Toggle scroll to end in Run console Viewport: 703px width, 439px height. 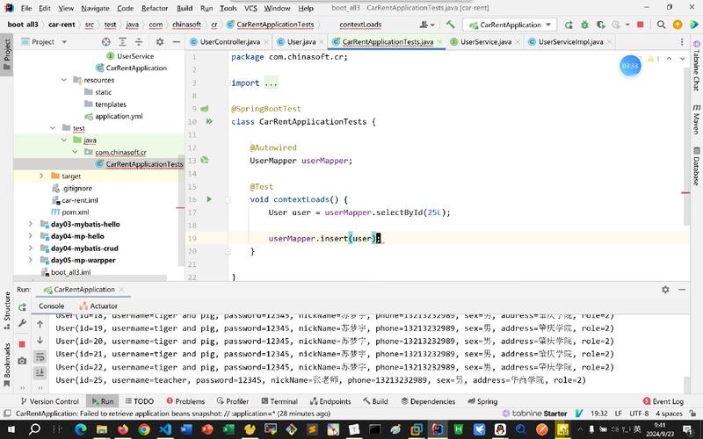click(40, 372)
